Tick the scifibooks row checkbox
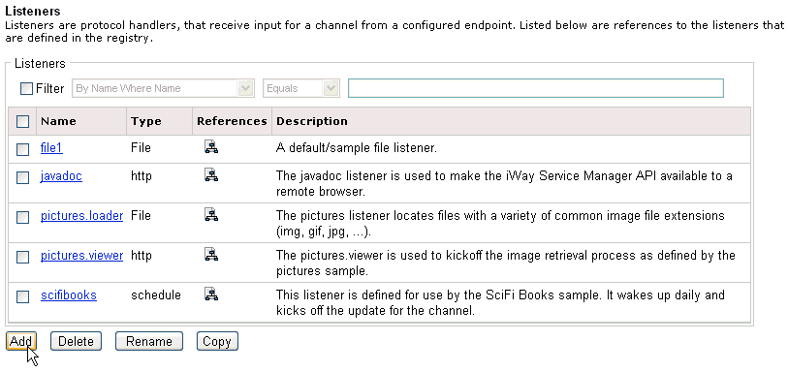The width and height of the screenshot is (788, 372). click(22, 296)
